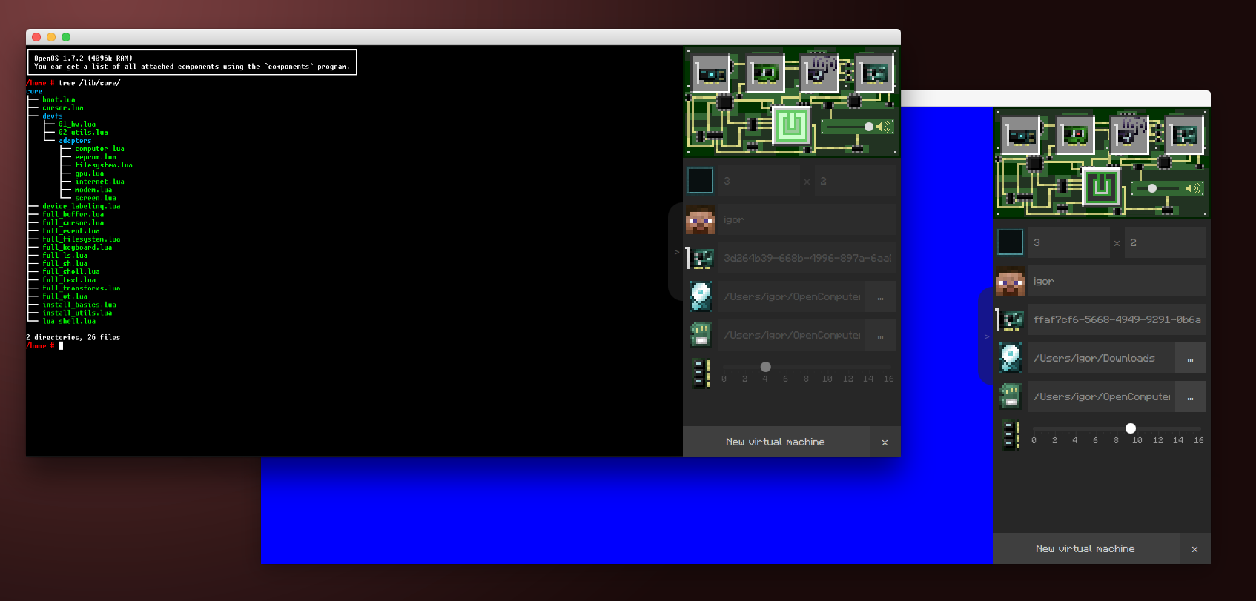The height and width of the screenshot is (601, 1256).
Task: Click the 'lua_shell.lua' entry in terminal
Action: (x=69, y=321)
